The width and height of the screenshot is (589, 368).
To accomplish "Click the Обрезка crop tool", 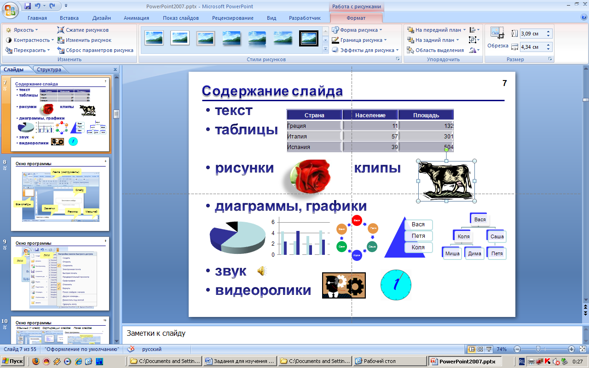I will 498,38.
